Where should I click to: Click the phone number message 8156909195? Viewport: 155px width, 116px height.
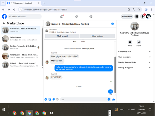56,77
